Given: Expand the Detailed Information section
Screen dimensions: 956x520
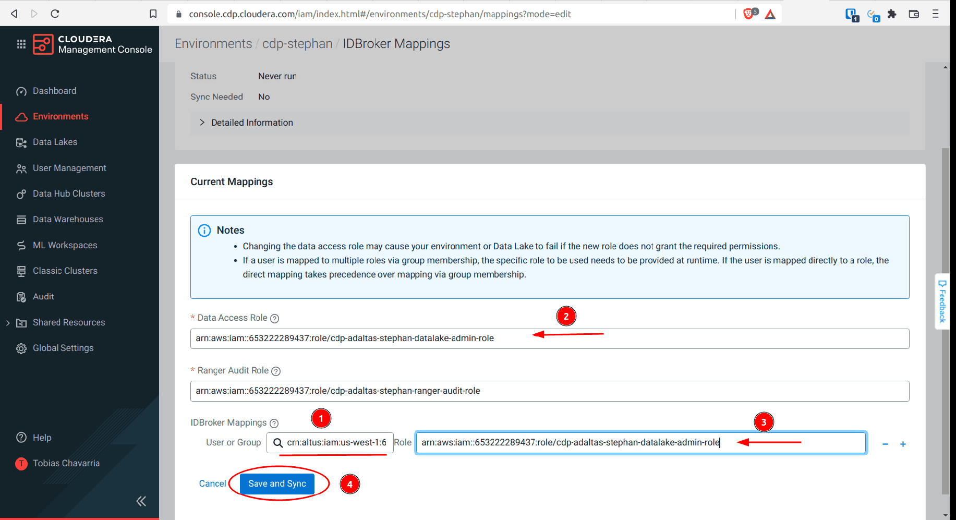Looking at the screenshot, I should click(202, 123).
